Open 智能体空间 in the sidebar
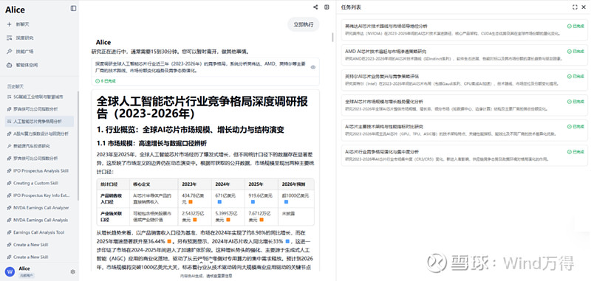This screenshot has height=281, width=591. [x=27, y=65]
